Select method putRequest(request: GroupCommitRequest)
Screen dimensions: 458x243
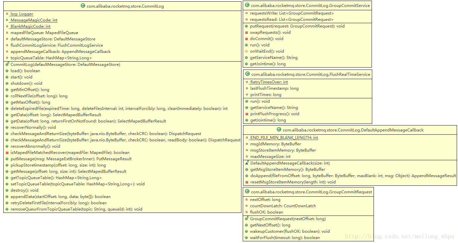(297, 26)
